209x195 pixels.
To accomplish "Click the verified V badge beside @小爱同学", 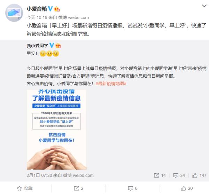I will (52, 46).
